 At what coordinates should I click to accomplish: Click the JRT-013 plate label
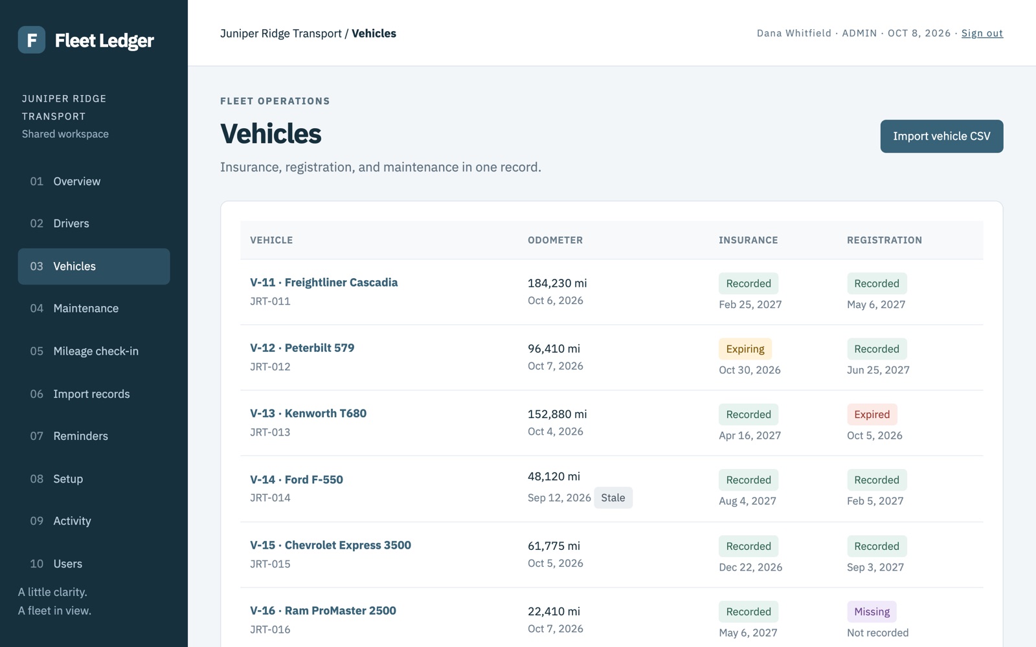270,432
